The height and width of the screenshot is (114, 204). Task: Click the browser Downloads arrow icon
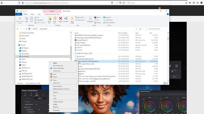pyautogui.click(x=186, y=3)
